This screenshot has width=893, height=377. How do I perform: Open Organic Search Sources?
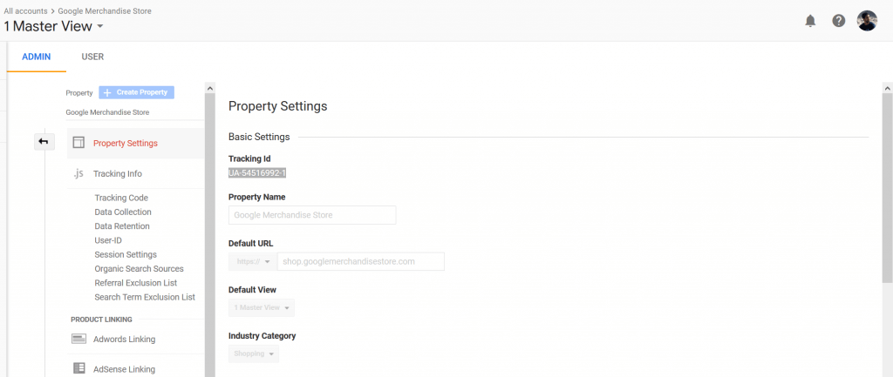(139, 268)
